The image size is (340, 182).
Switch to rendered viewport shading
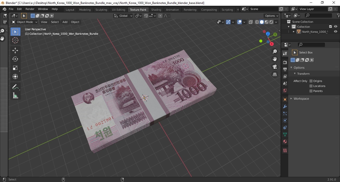click(x=271, y=22)
